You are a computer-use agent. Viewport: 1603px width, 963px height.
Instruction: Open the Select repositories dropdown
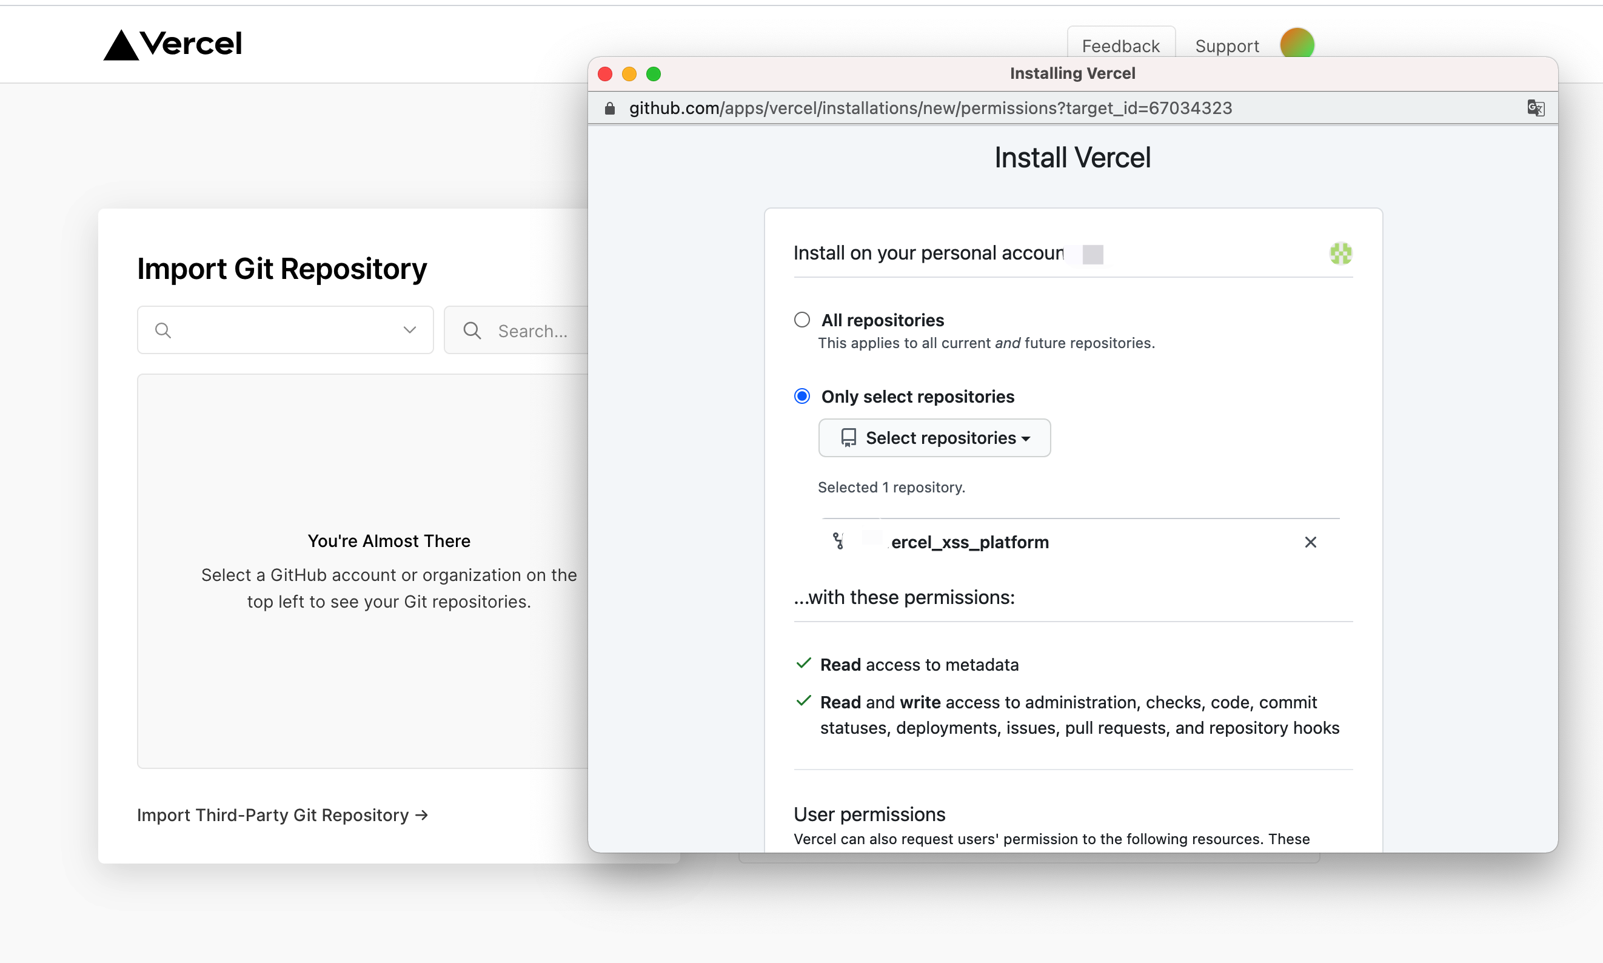[934, 438]
